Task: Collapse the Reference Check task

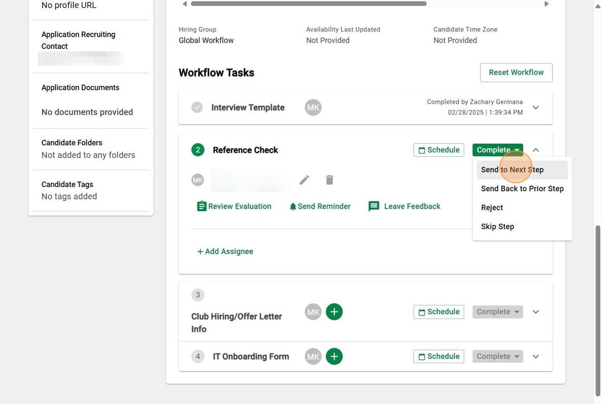Action: [536, 150]
